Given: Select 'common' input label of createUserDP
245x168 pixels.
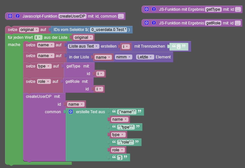Looking at the screenshot, I should 53,112.
